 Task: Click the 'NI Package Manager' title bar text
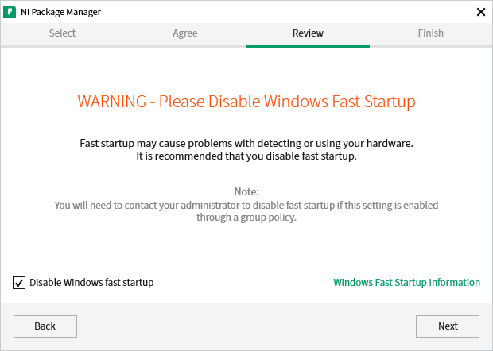tap(61, 12)
